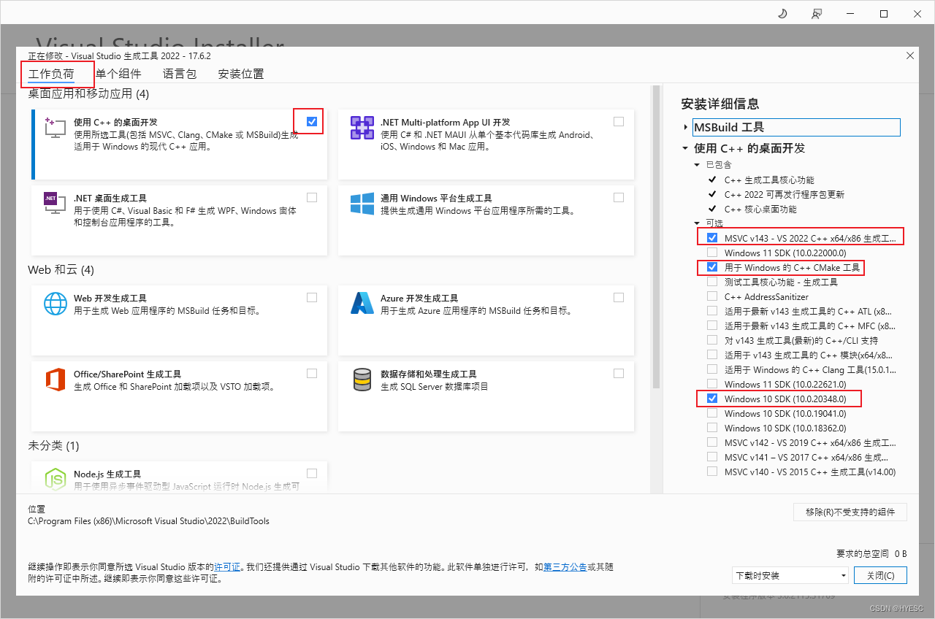Click the .NET 桌面生成工具 icon

click(54, 204)
